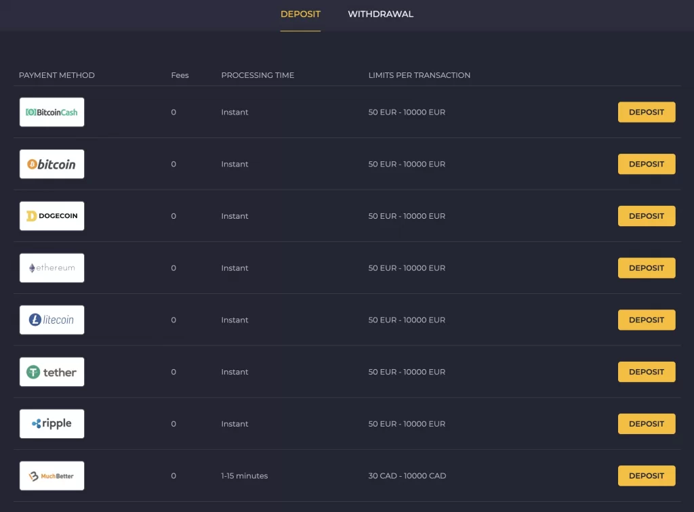Click Instant in the BitcoinCash row

[x=234, y=112]
